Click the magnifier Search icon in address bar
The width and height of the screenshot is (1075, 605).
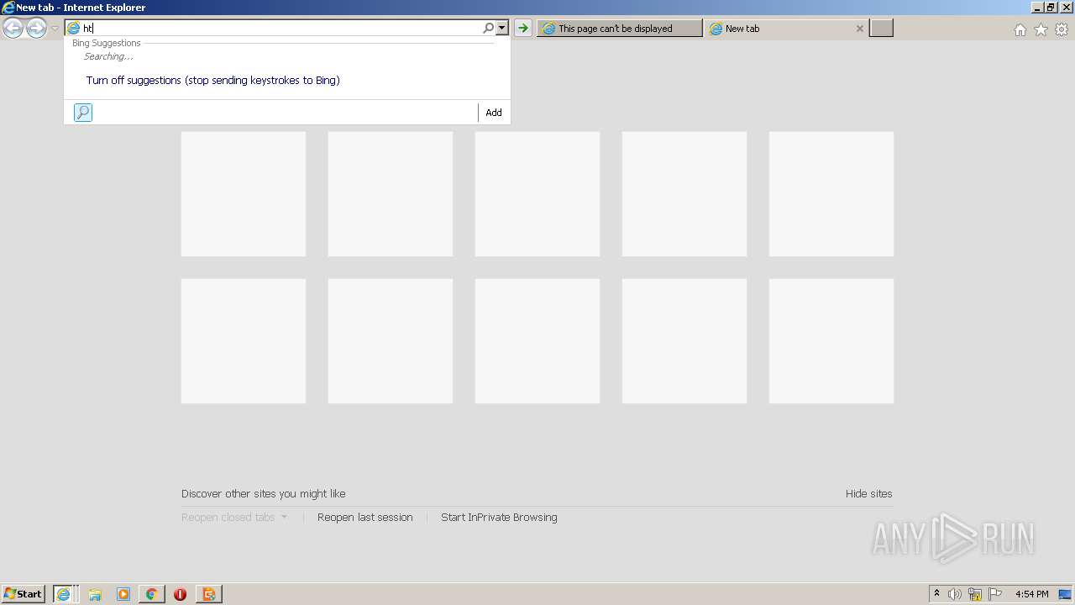pos(488,29)
